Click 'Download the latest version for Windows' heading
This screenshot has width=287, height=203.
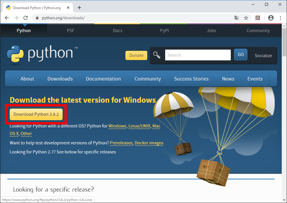pyautogui.click(x=83, y=100)
